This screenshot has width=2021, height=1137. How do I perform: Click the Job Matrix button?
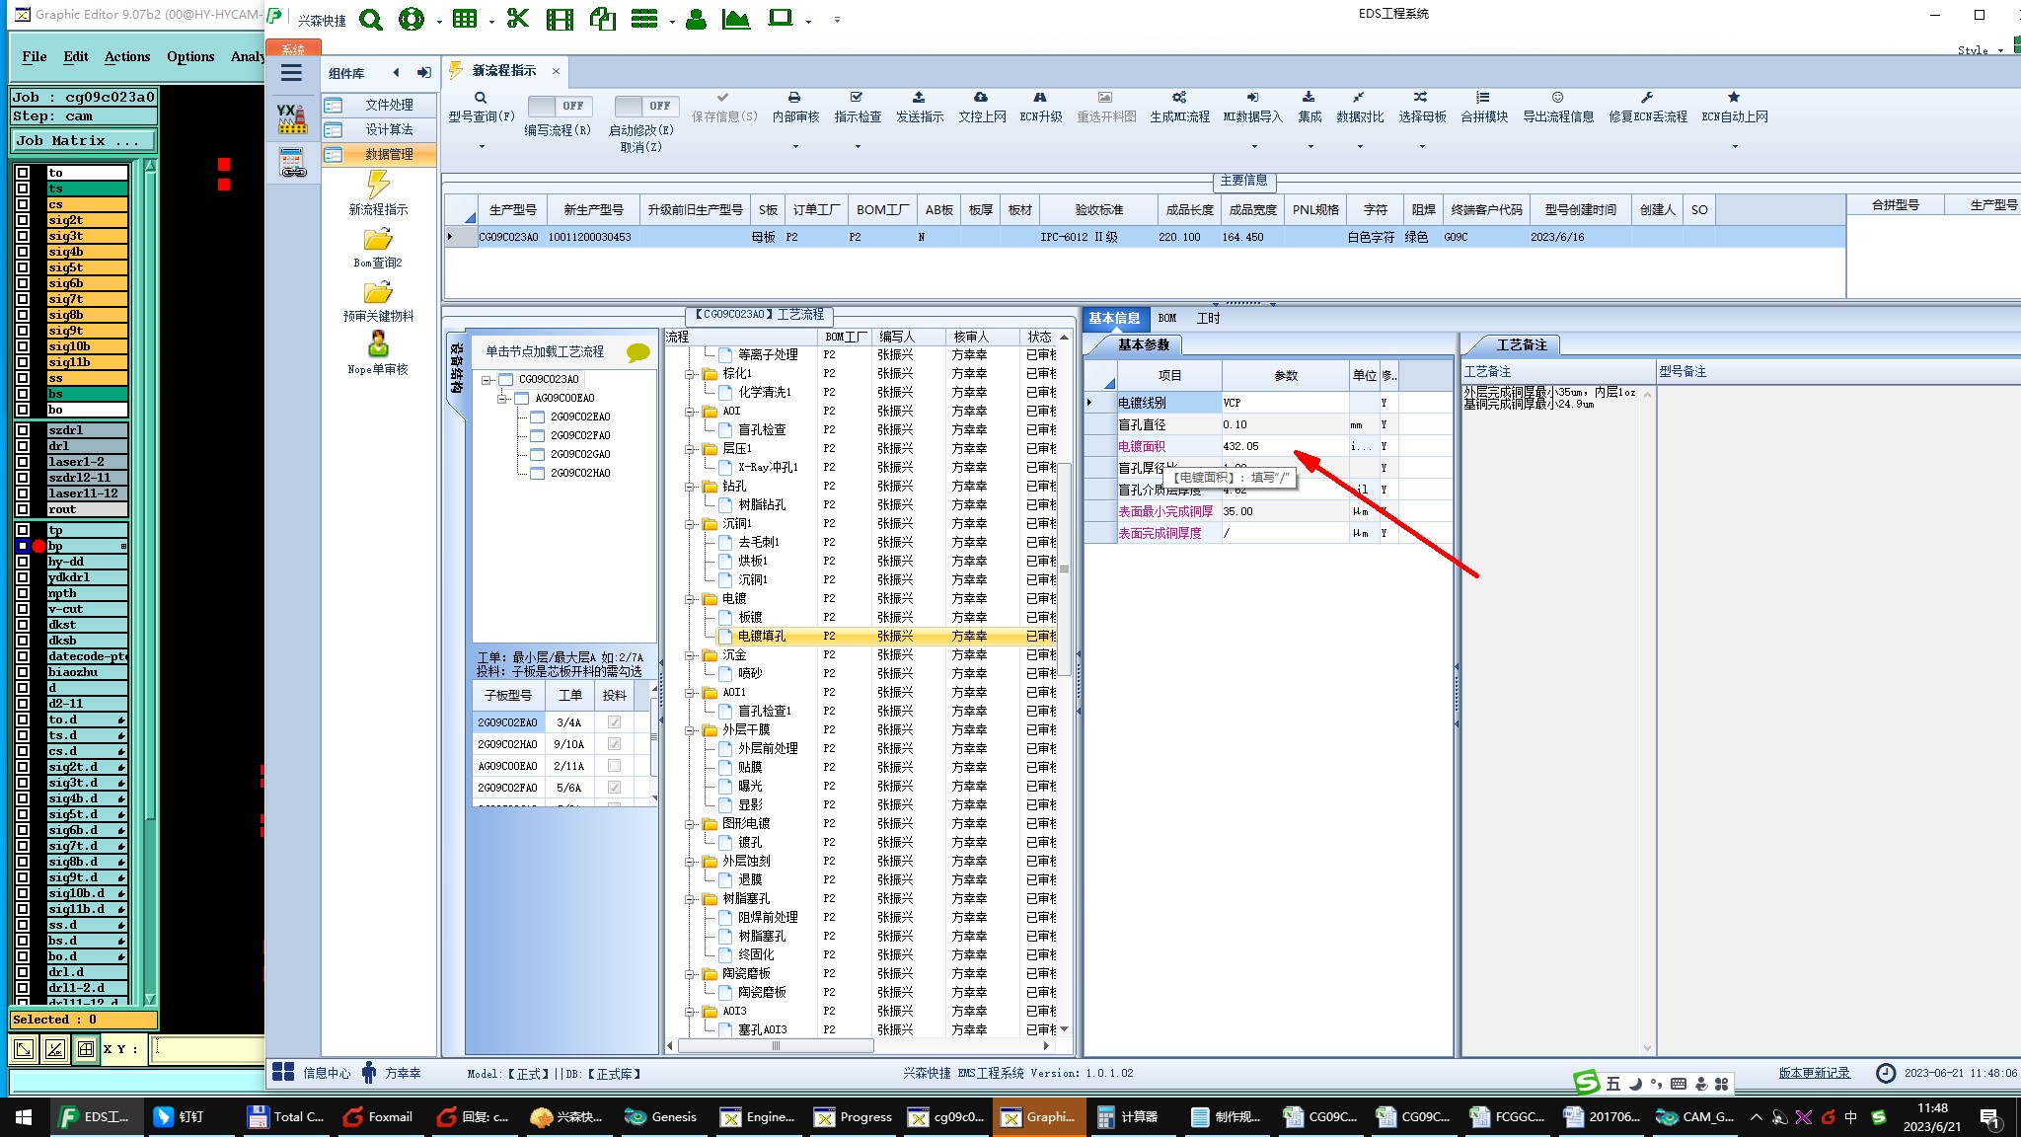coord(83,141)
